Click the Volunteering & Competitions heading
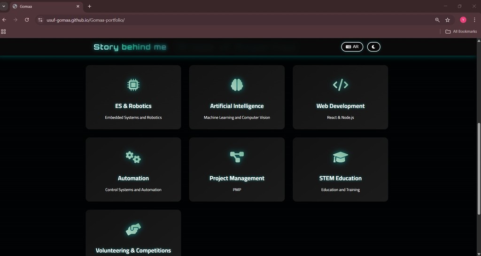This screenshot has width=481, height=256. (x=133, y=250)
